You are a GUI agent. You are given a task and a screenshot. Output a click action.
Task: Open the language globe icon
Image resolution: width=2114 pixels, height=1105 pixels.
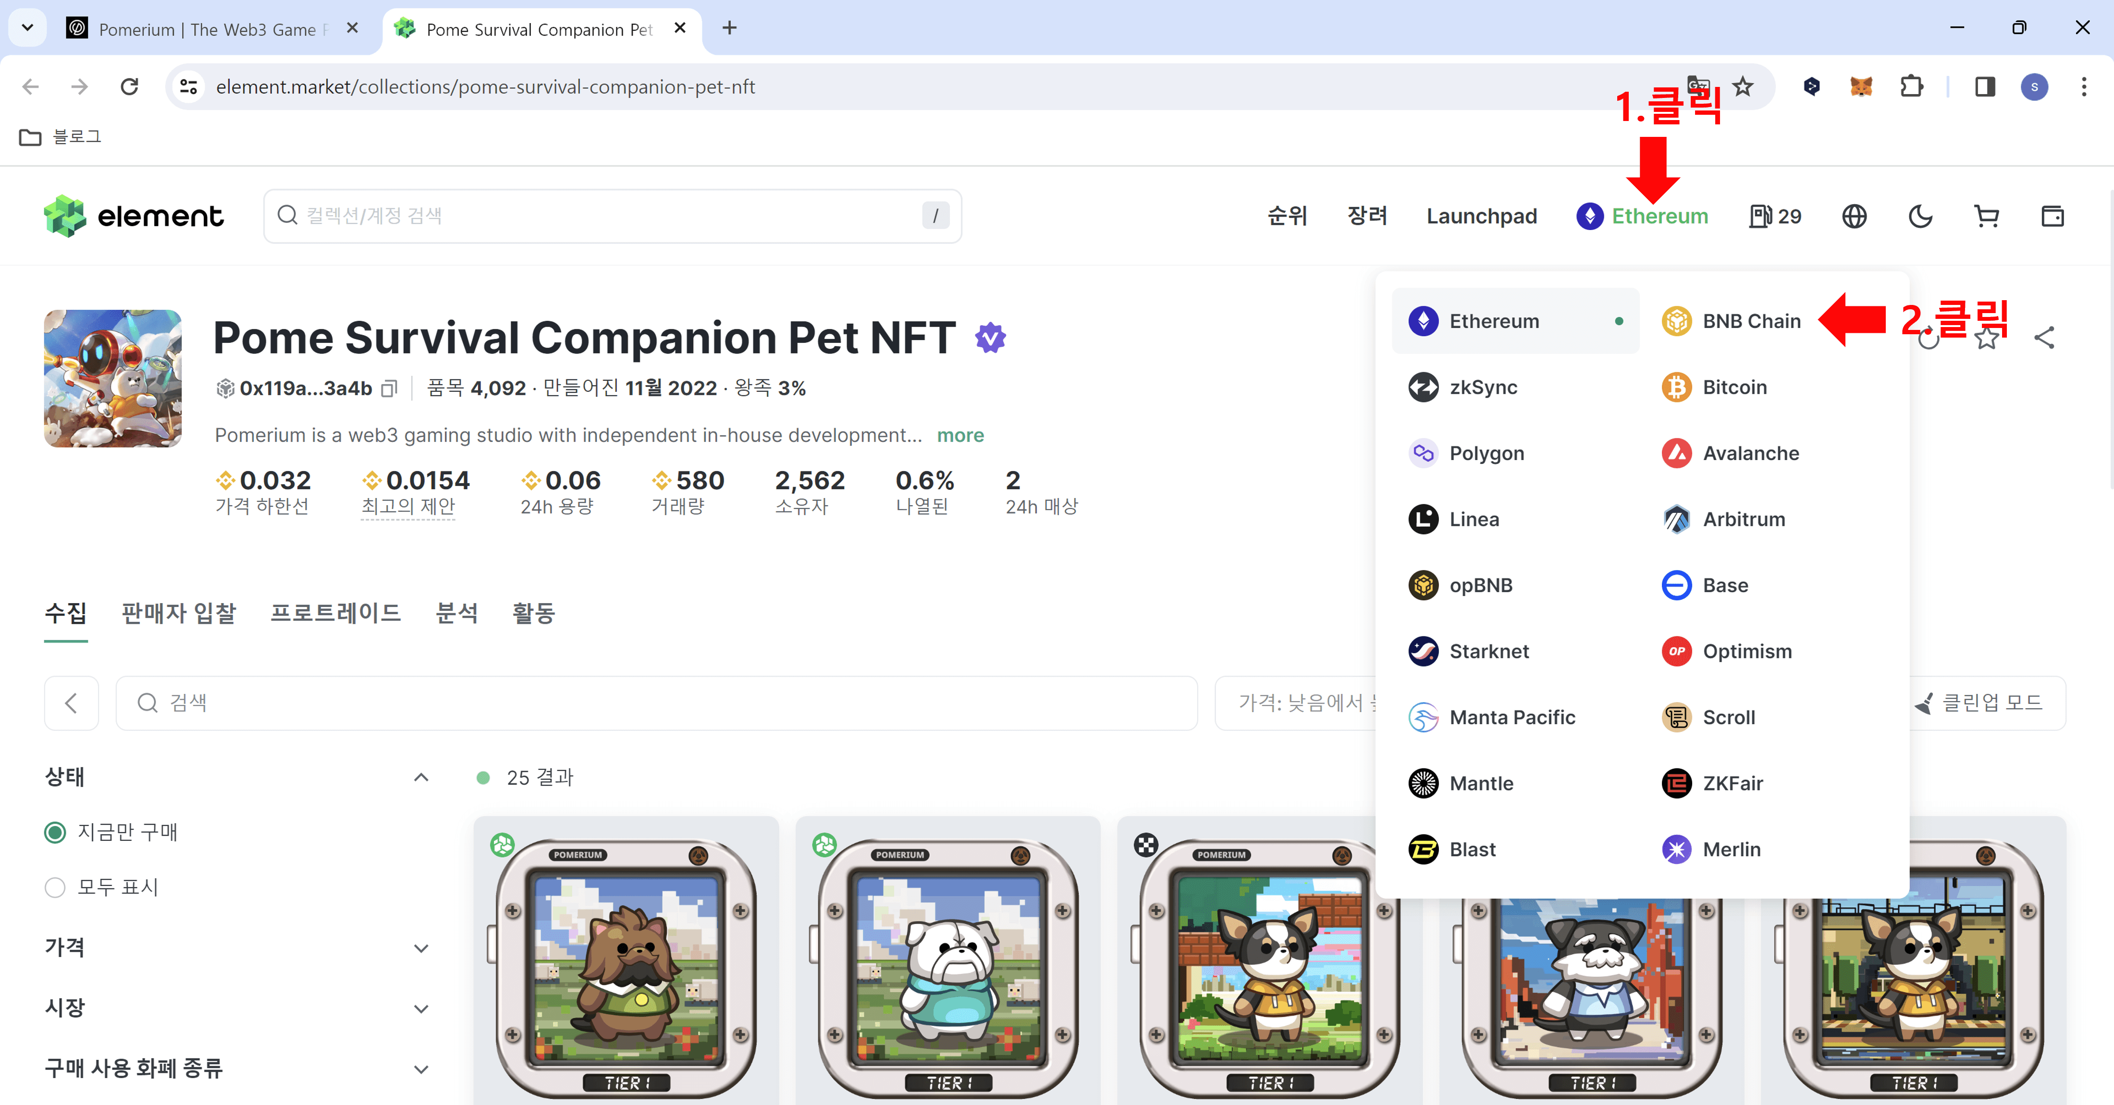coord(1854,216)
